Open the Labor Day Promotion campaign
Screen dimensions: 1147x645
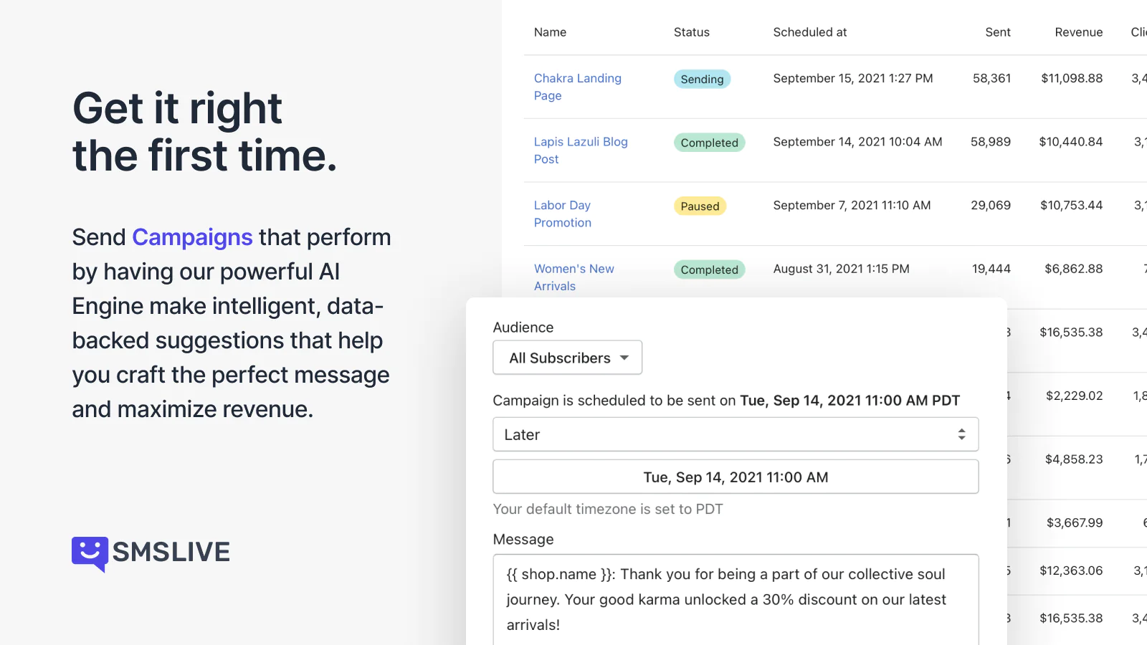click(x=563, y=214)
